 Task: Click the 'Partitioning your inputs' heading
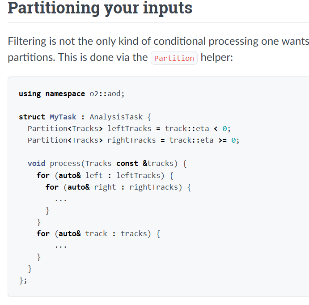click(x=100, y=8)
